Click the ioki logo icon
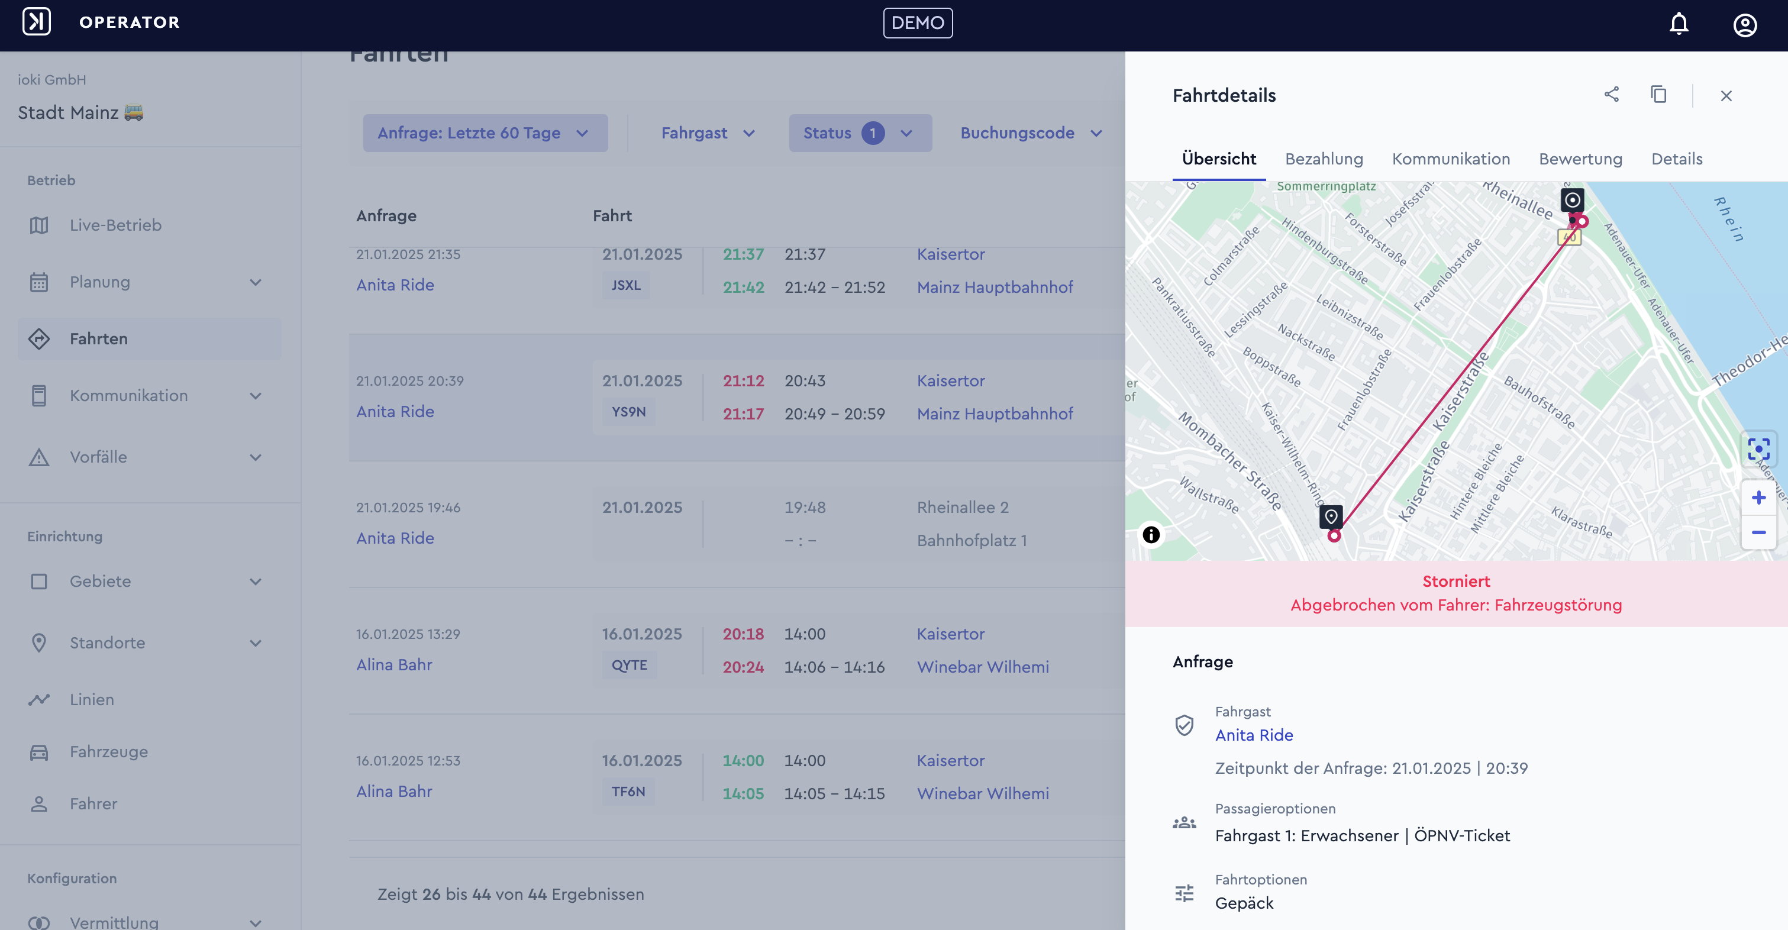Image resolution: width=1788 pixels, height=930 pixels. [36, 21]
